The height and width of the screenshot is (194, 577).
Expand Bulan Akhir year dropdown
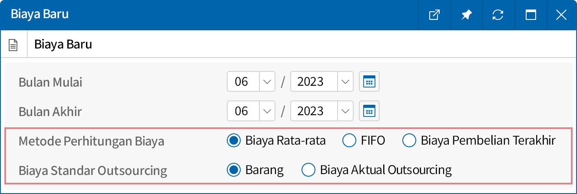point(345,111)
